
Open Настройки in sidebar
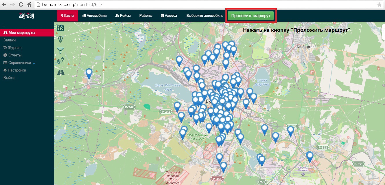[15, 70]
